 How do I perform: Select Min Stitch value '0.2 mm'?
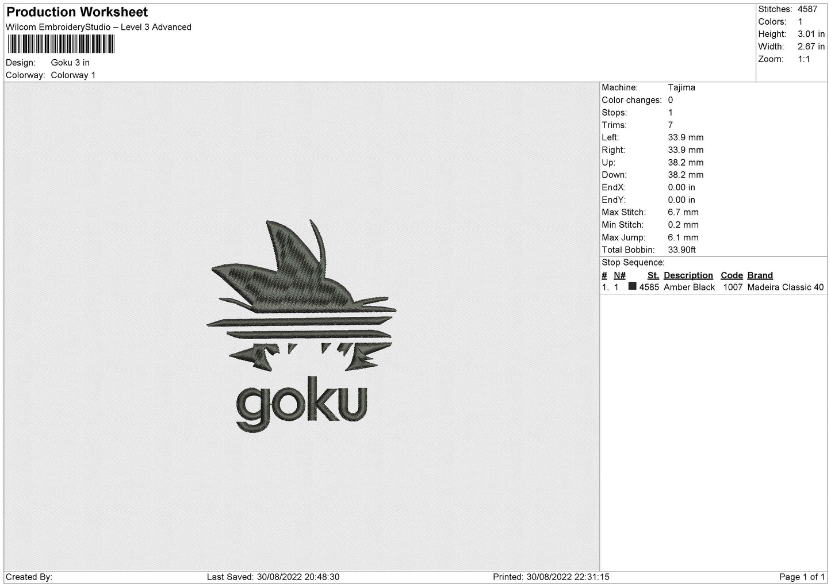[x=683, y=225]
